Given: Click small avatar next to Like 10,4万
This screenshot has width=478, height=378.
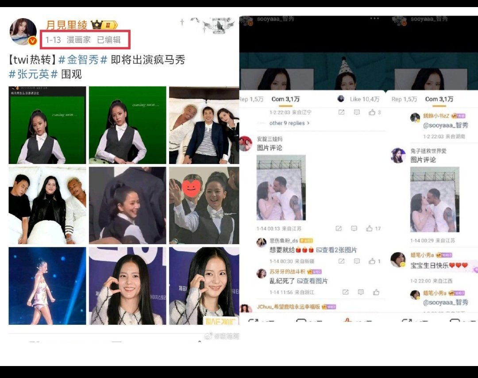Looking at the screenshot, I should [341, 99].
